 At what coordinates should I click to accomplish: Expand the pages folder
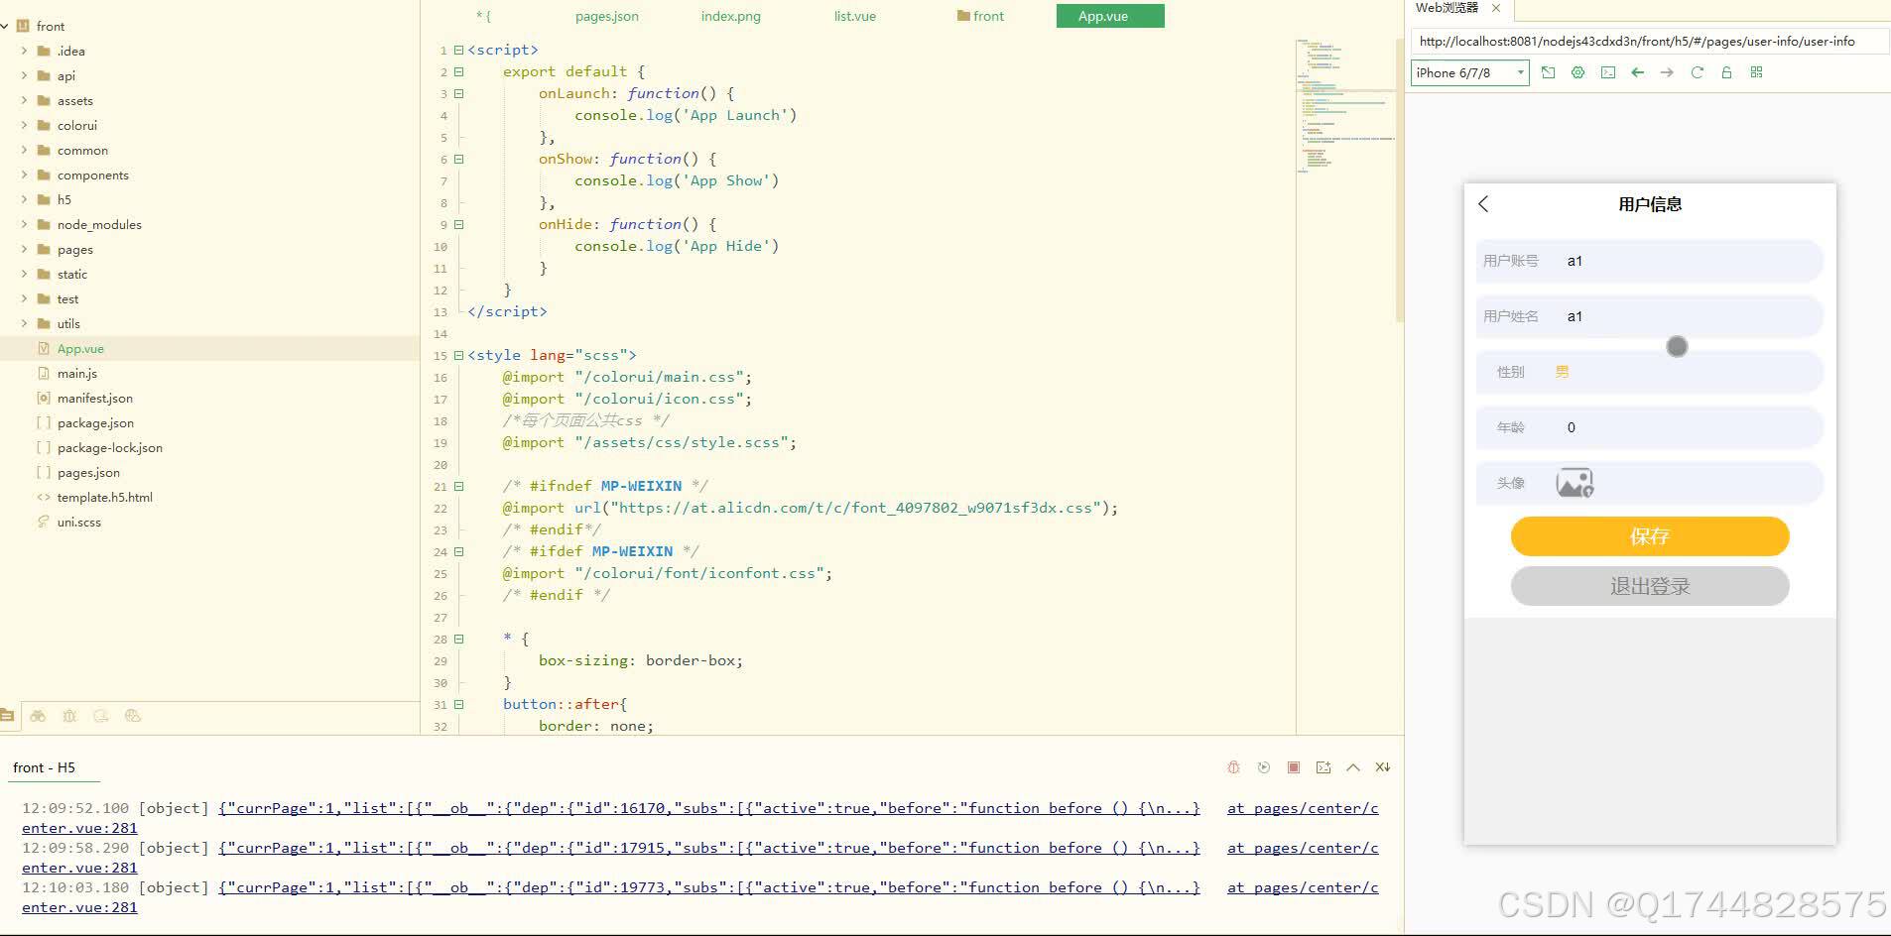pos(24,249)
